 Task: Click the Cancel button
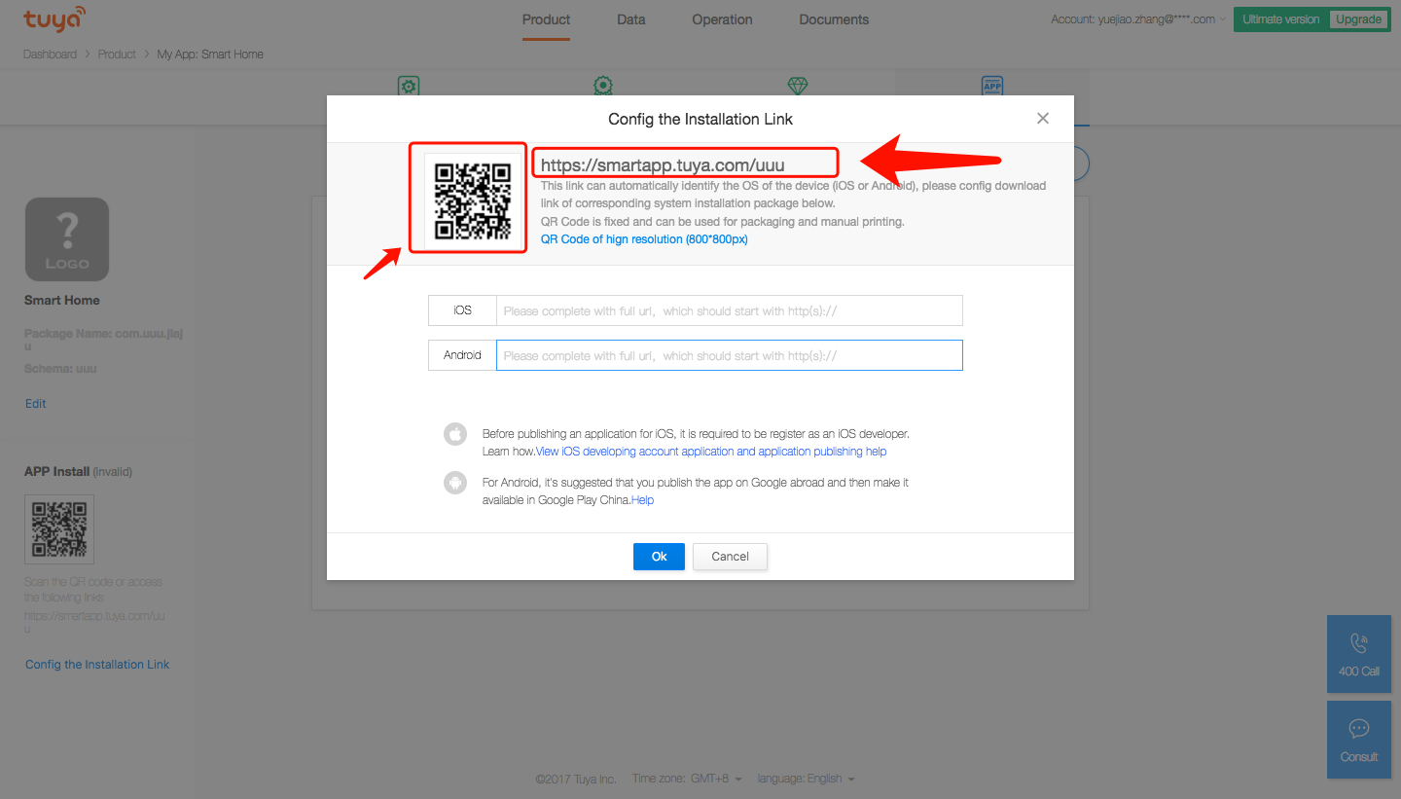click(x=730, y=557)
